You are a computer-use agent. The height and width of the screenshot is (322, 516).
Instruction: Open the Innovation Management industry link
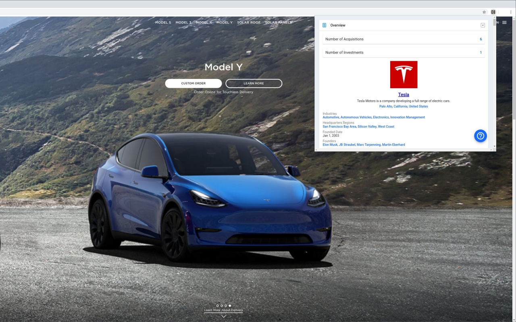(x=408, y=118)
